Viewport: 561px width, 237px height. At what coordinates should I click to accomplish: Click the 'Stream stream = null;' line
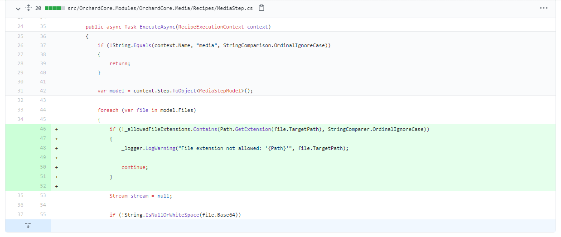coord(141,196)
